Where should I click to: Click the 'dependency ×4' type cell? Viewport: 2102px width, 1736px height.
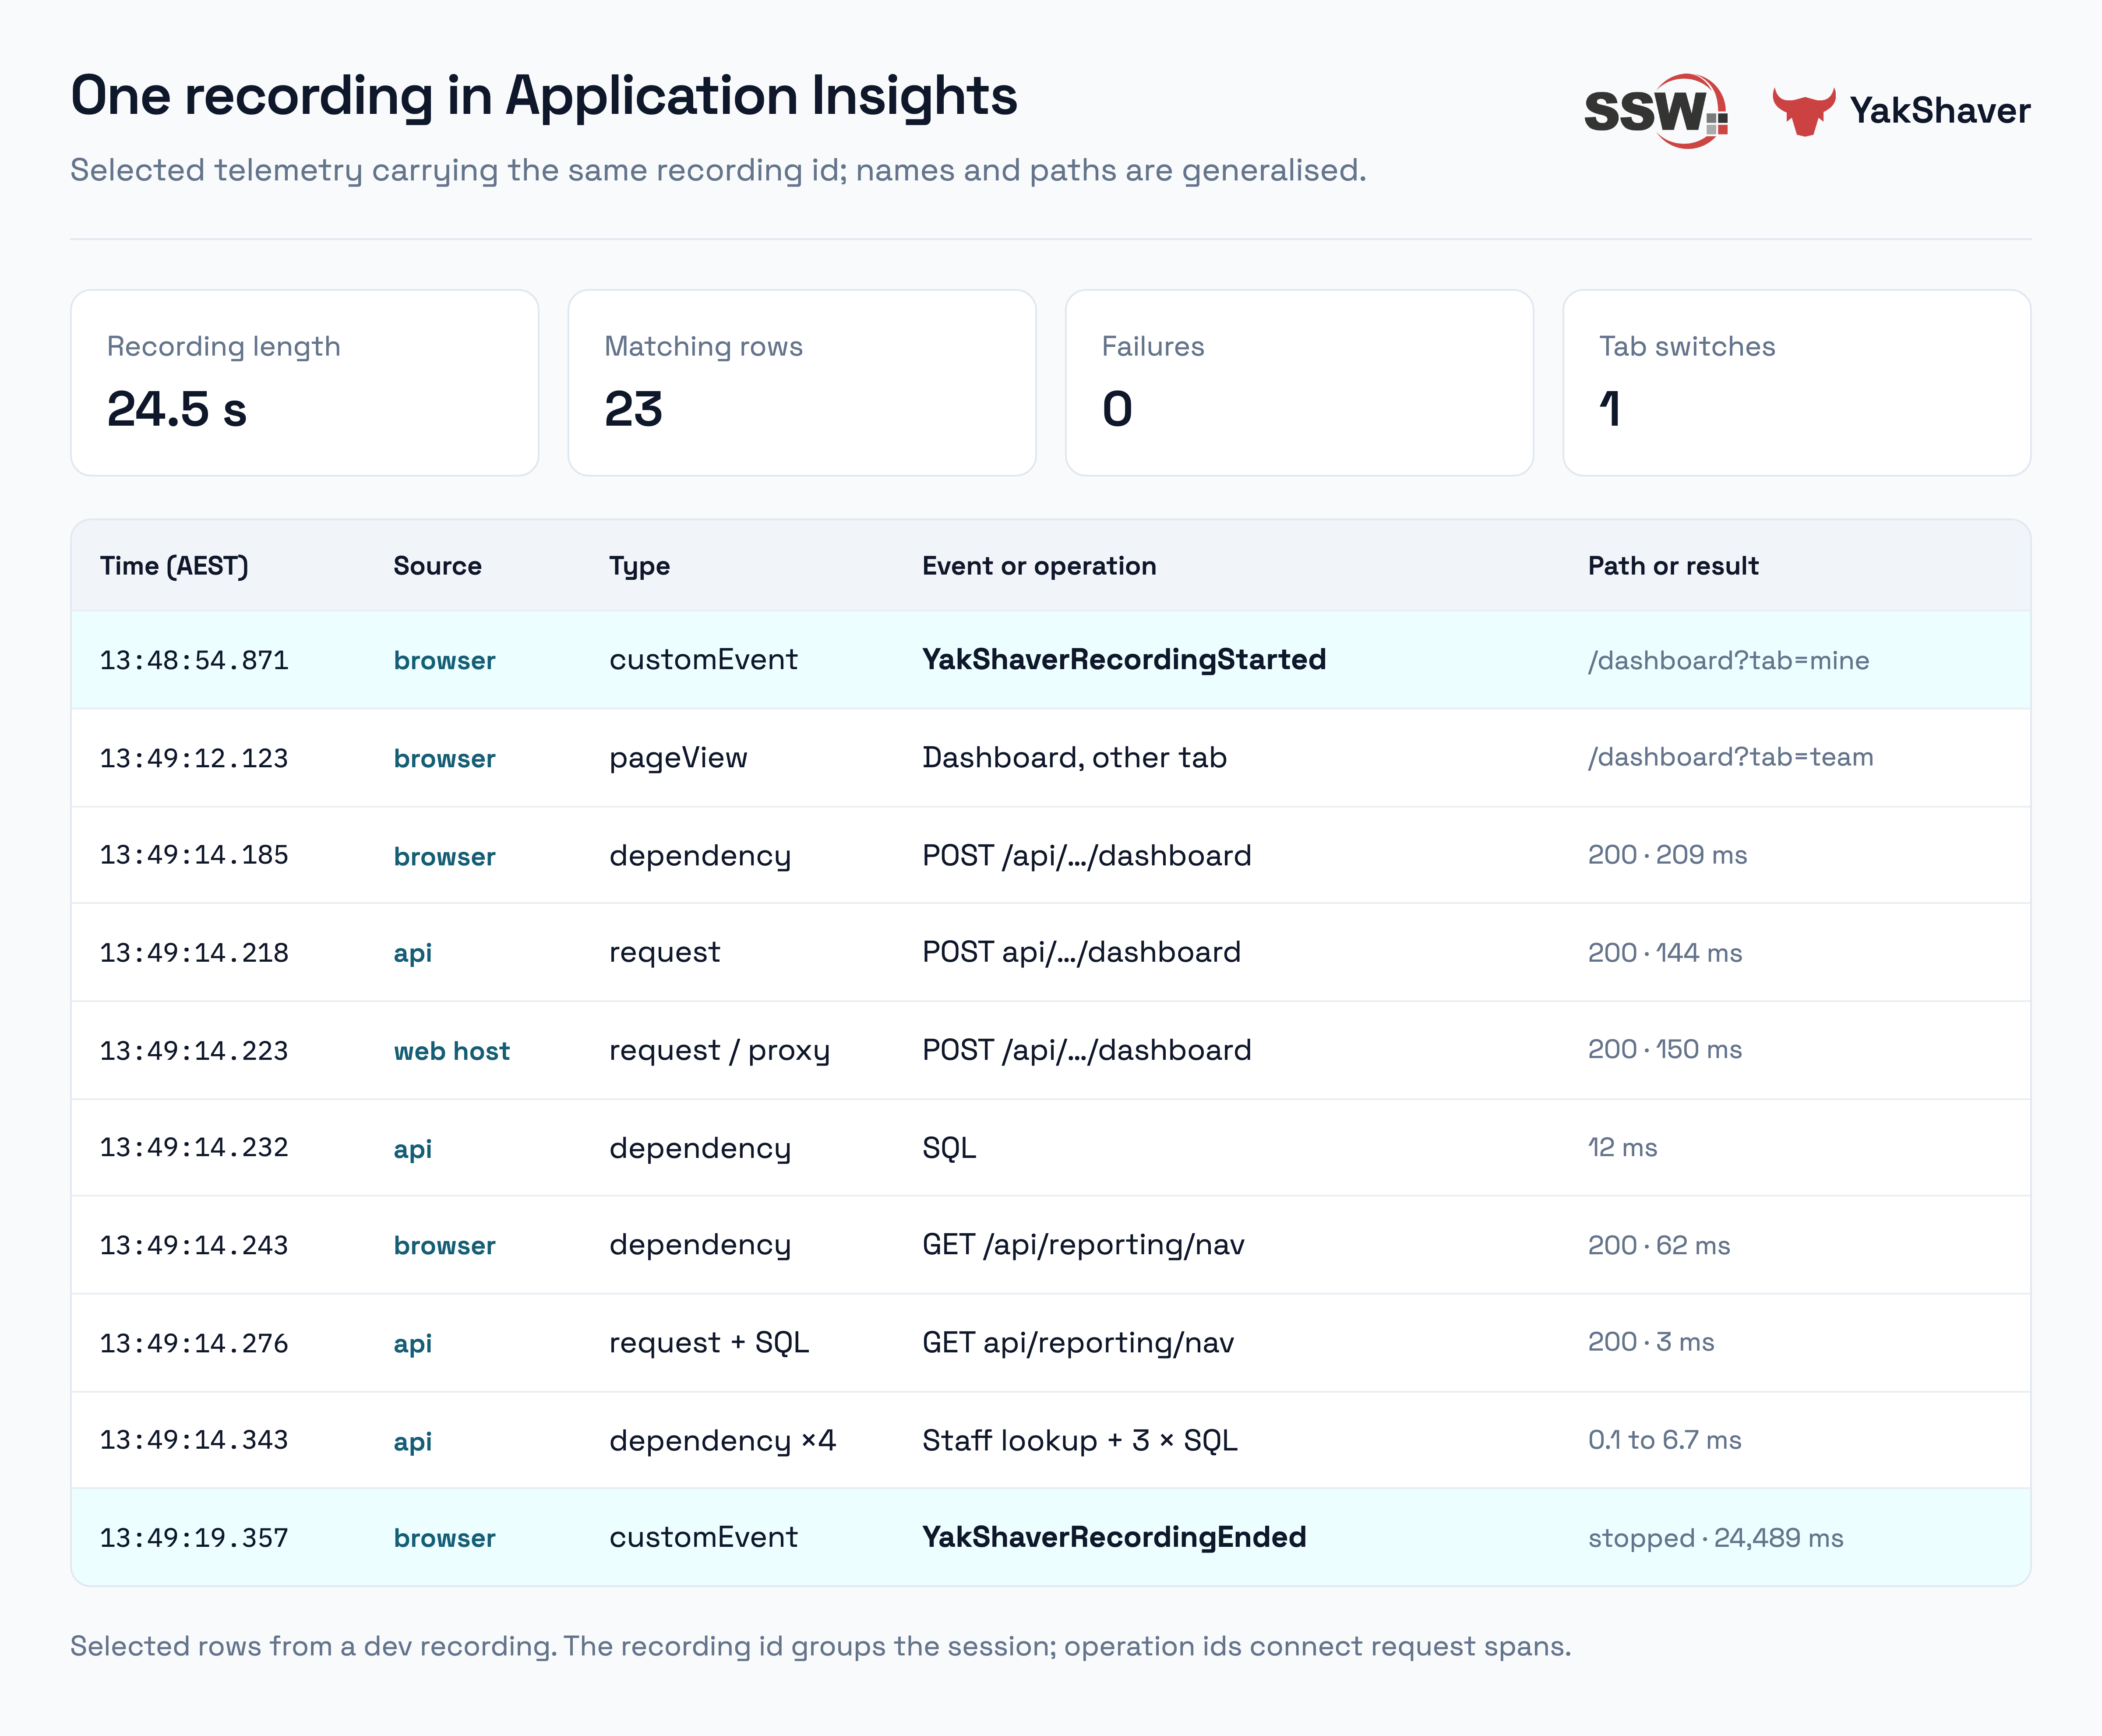tap(722, 1441)
